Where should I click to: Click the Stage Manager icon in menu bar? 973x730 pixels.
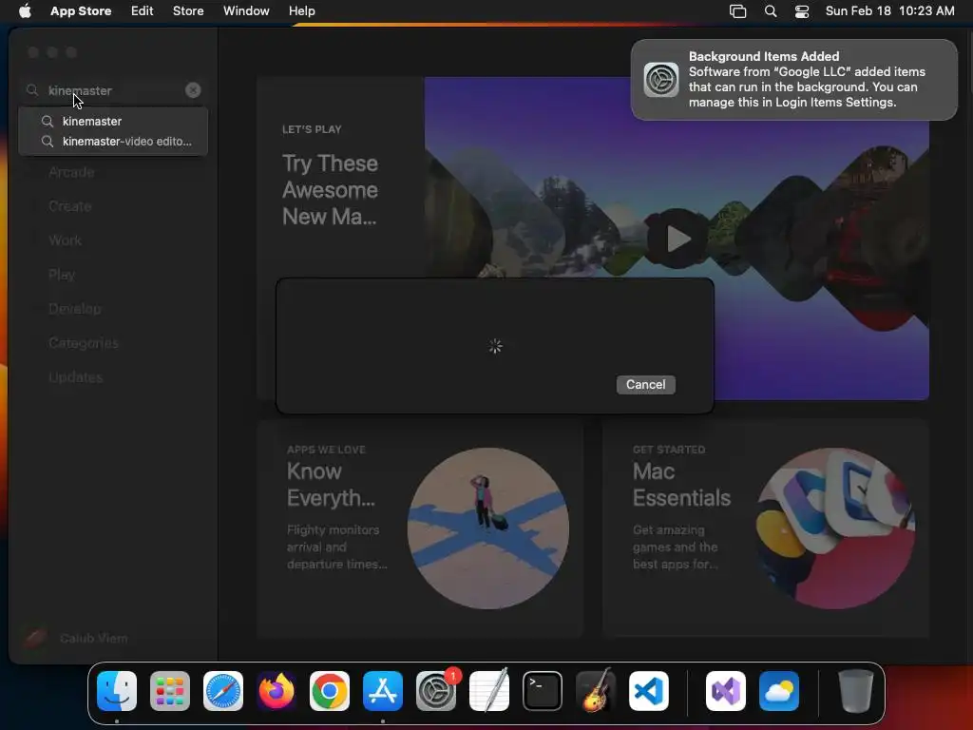737,11
